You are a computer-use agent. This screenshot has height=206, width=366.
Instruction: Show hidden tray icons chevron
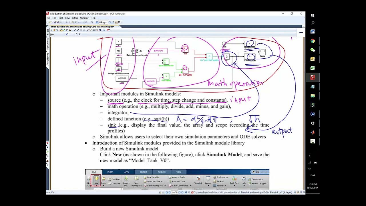310,156
